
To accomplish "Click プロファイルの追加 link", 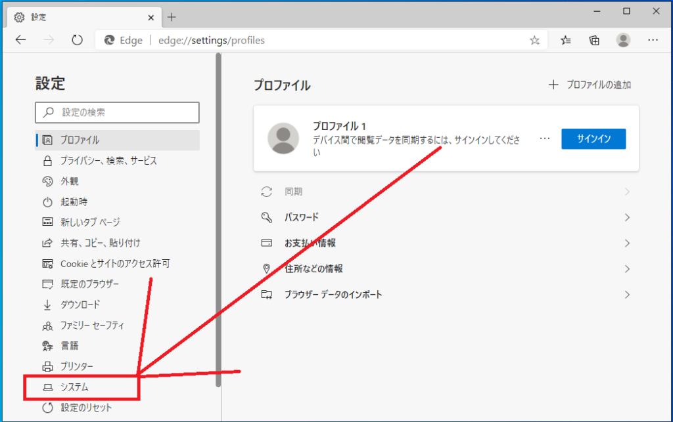I will [590, 85].
